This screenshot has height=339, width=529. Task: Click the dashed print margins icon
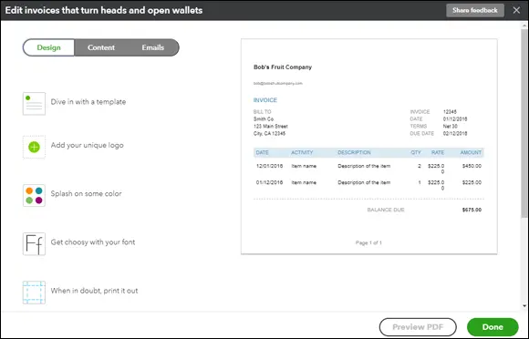[34, 293]
